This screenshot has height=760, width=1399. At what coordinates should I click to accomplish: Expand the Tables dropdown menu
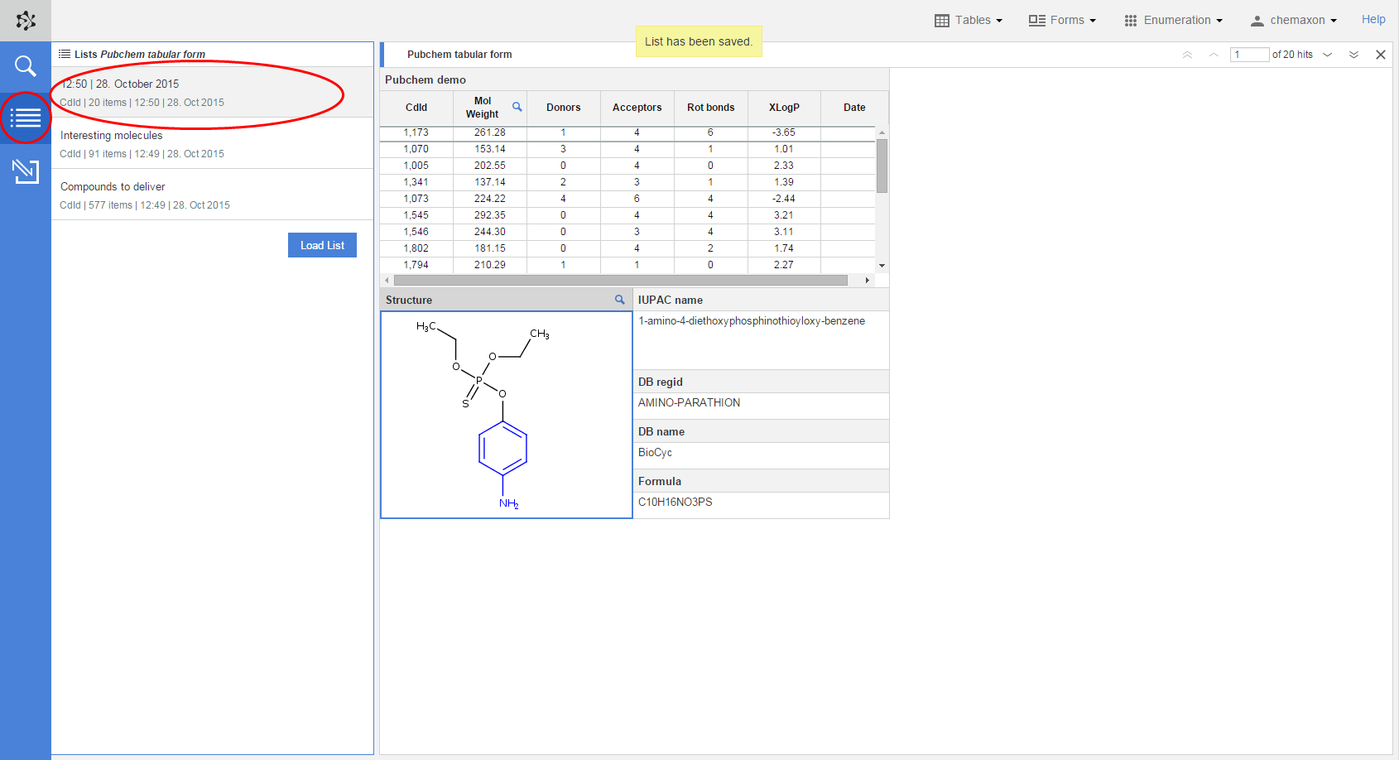[969, 20]
